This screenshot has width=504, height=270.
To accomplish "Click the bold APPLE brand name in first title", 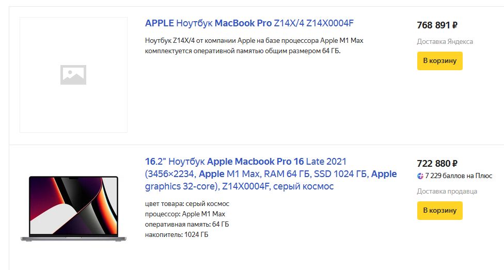I will (x=160, y=23).
